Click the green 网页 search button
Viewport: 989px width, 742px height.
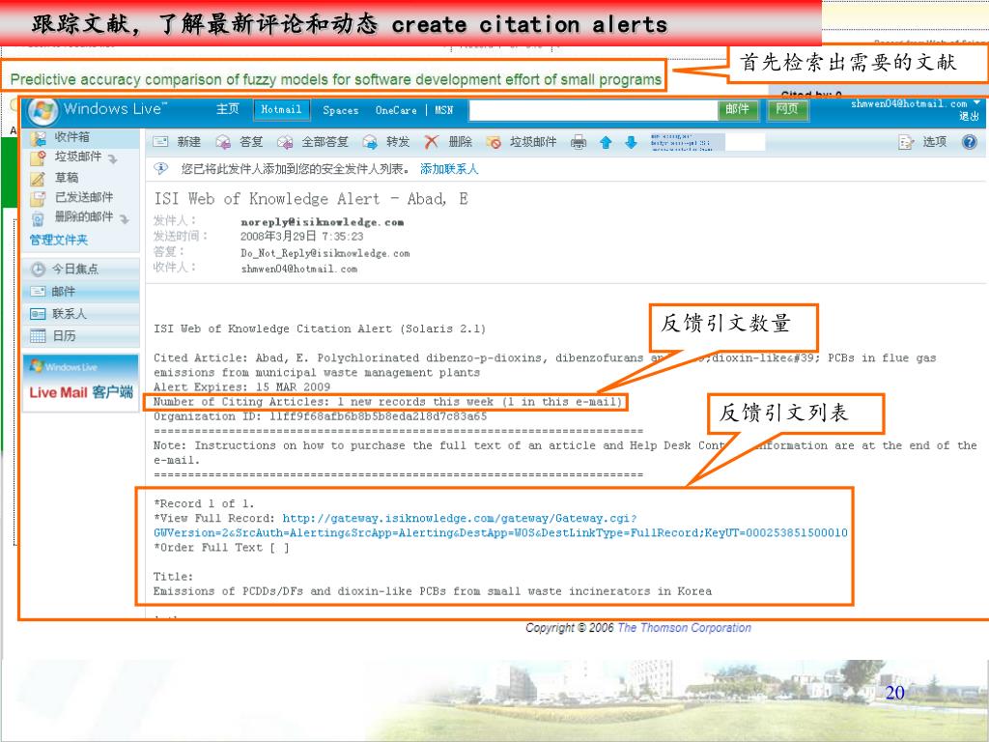(786, 110)
